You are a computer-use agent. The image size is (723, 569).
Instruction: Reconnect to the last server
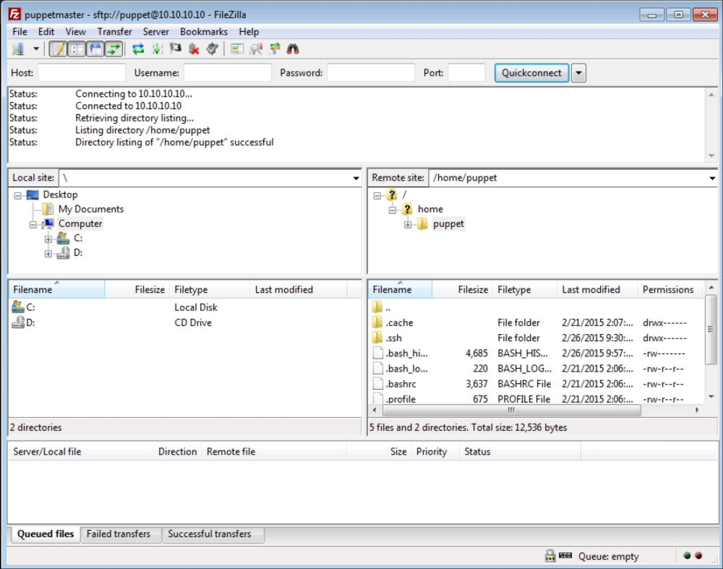coord(212,49)
